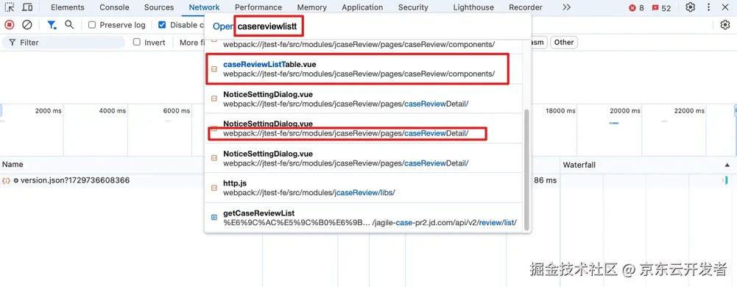Switch to the Sources tab
The width and height of the screenshot is (737, 287).
[x=159, y=7]
